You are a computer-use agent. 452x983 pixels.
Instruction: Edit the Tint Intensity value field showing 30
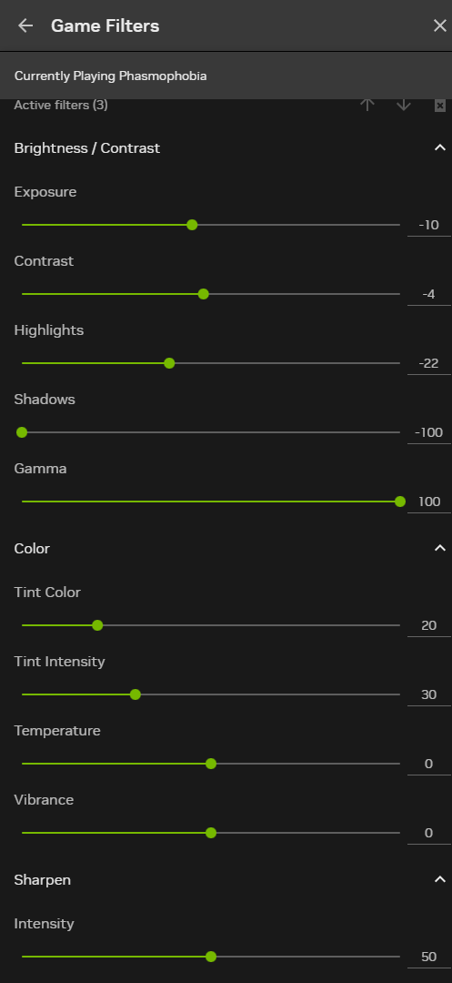429,694
